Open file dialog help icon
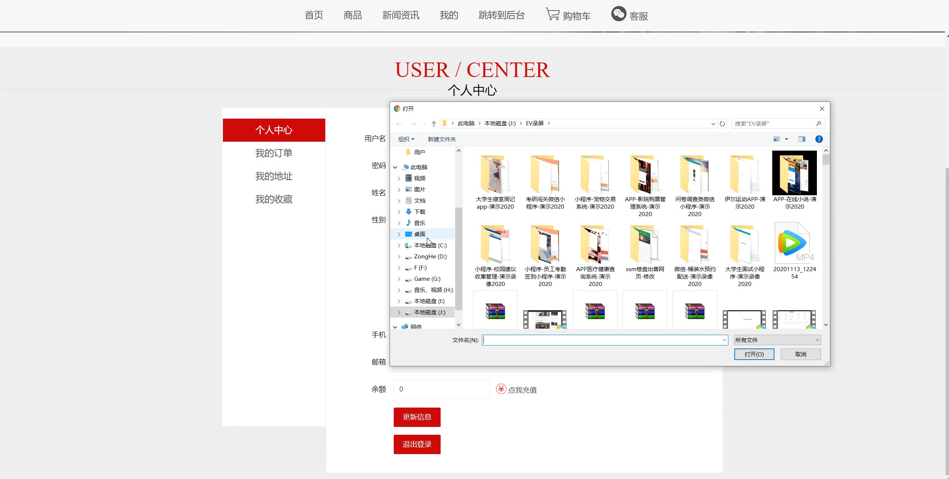The height and width of the screenshot is (479, 949). (819, 139)
